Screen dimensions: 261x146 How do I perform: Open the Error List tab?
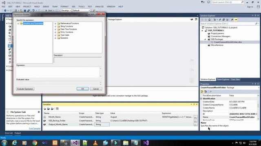coord(9,133)
